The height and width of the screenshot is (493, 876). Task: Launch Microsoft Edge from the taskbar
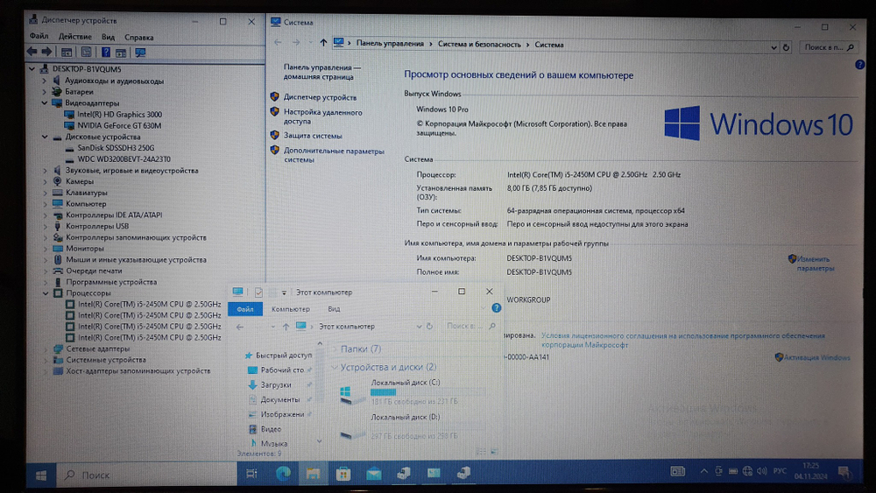point(283,474)
